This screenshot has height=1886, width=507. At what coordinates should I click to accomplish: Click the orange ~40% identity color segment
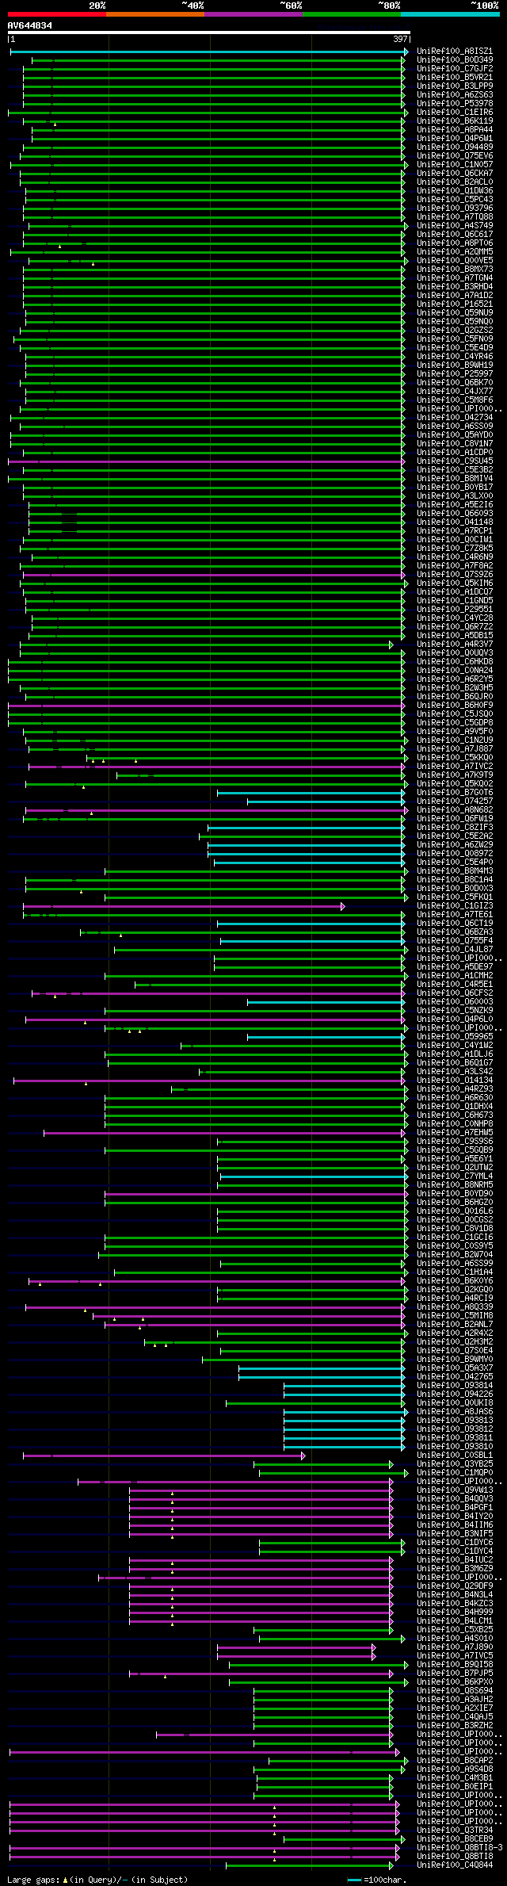[155, 14]
